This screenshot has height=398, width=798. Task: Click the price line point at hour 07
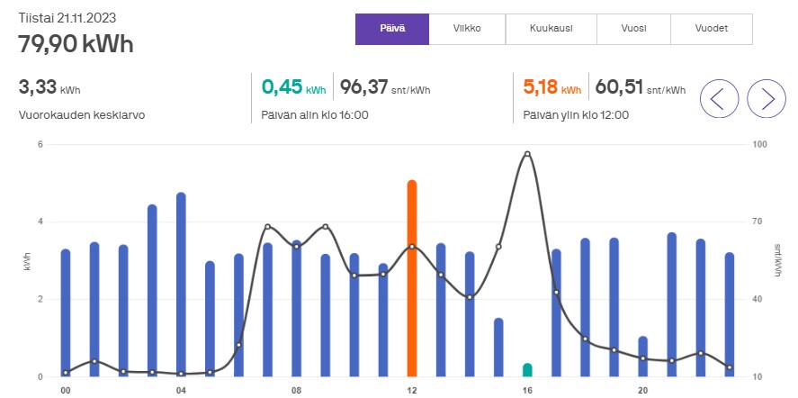pos(267,226)
